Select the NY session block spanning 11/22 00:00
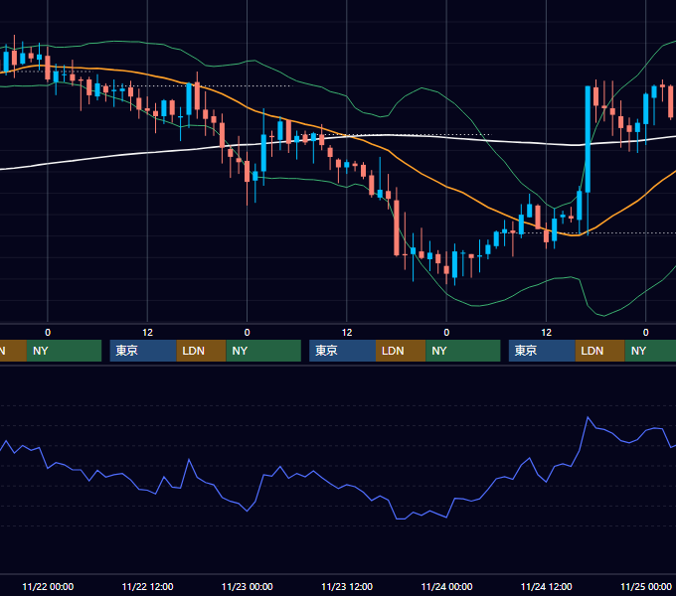This screenshot has width=676, height=596. 64,351
